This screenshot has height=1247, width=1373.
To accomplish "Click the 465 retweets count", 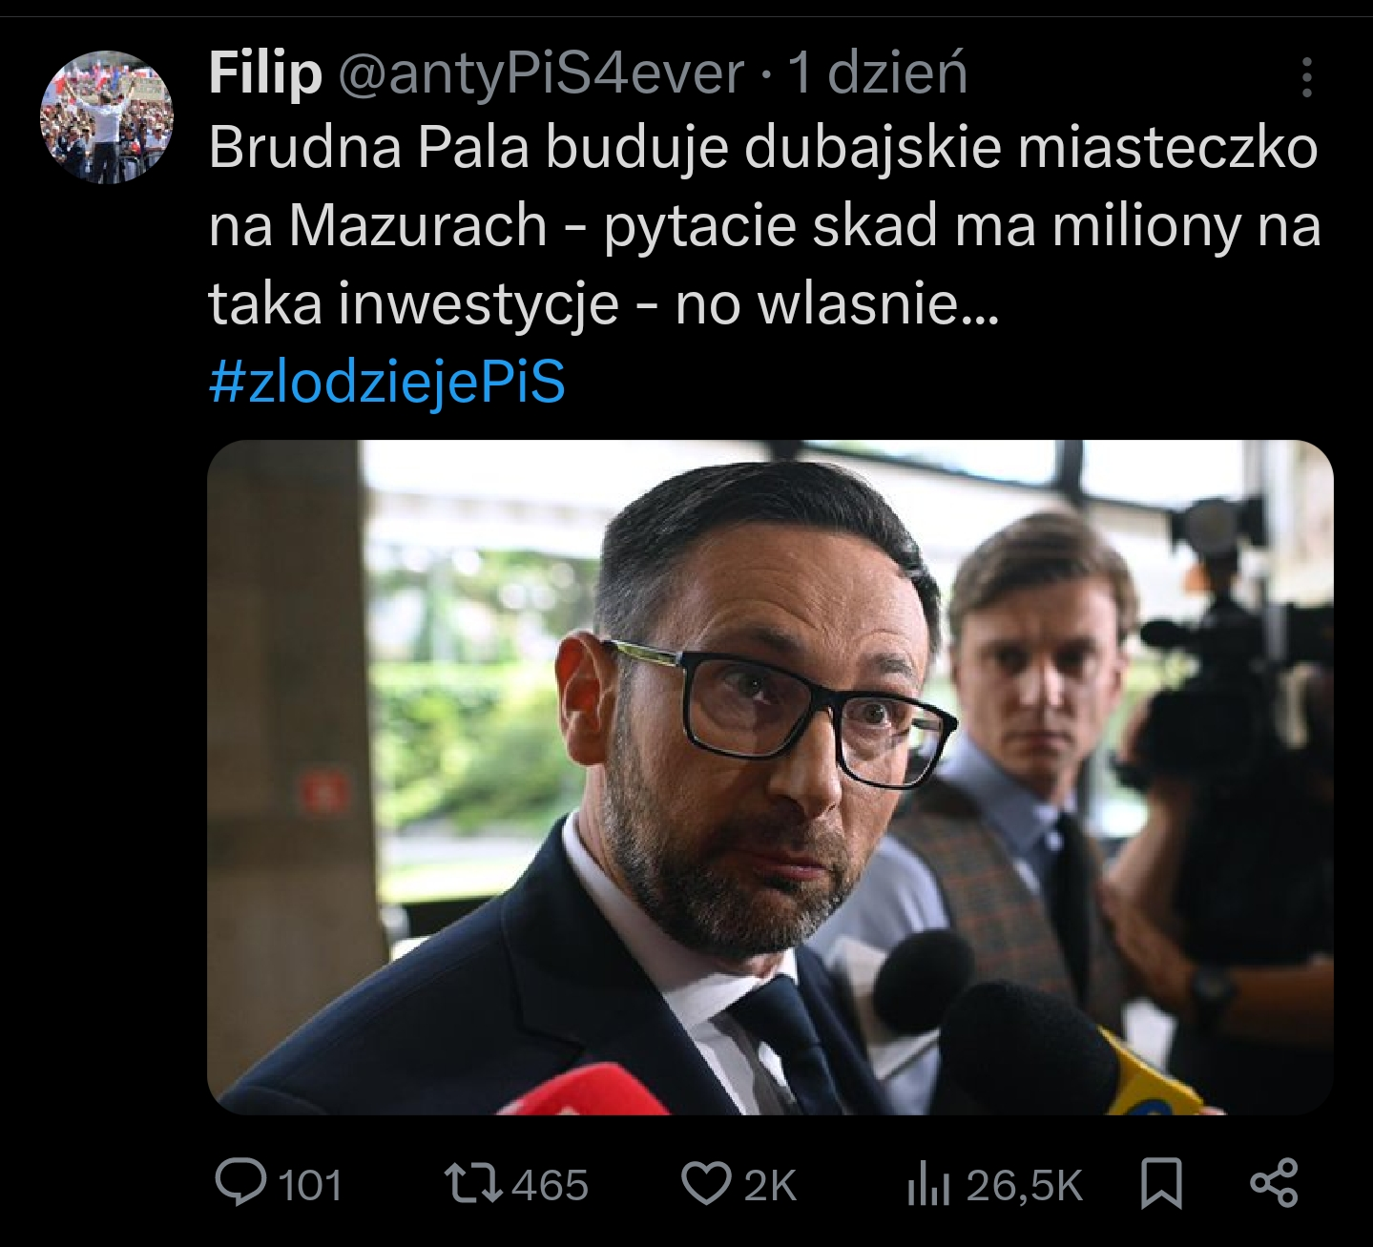I will pyautogui.click(x=550, y=1185).
